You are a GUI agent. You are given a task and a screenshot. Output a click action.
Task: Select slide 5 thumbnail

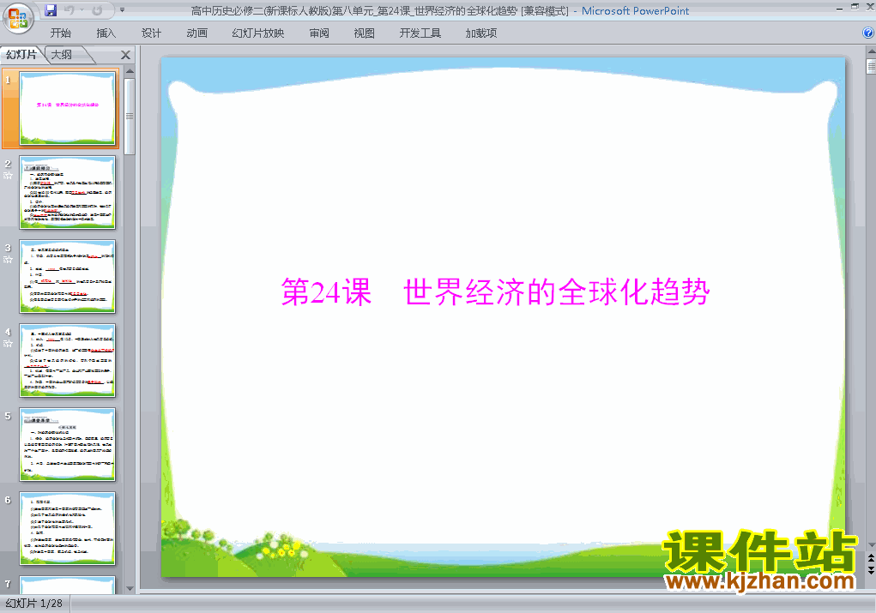click(67, 444)
